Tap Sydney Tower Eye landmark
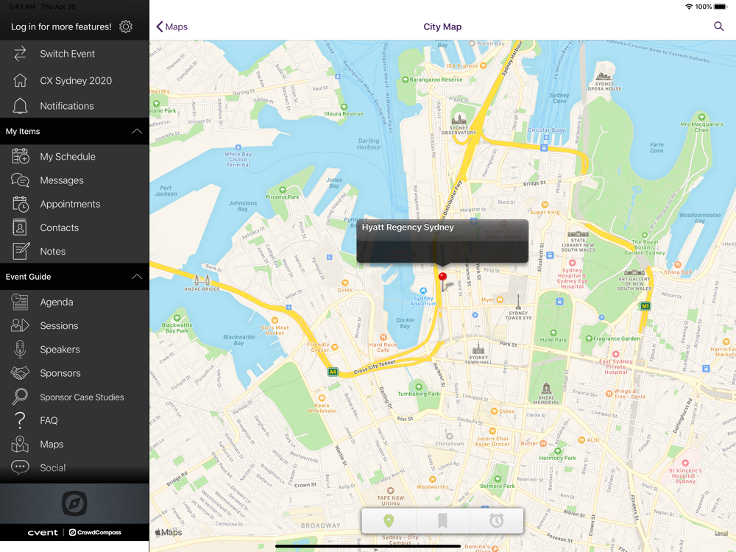 (x=518, y=301)
